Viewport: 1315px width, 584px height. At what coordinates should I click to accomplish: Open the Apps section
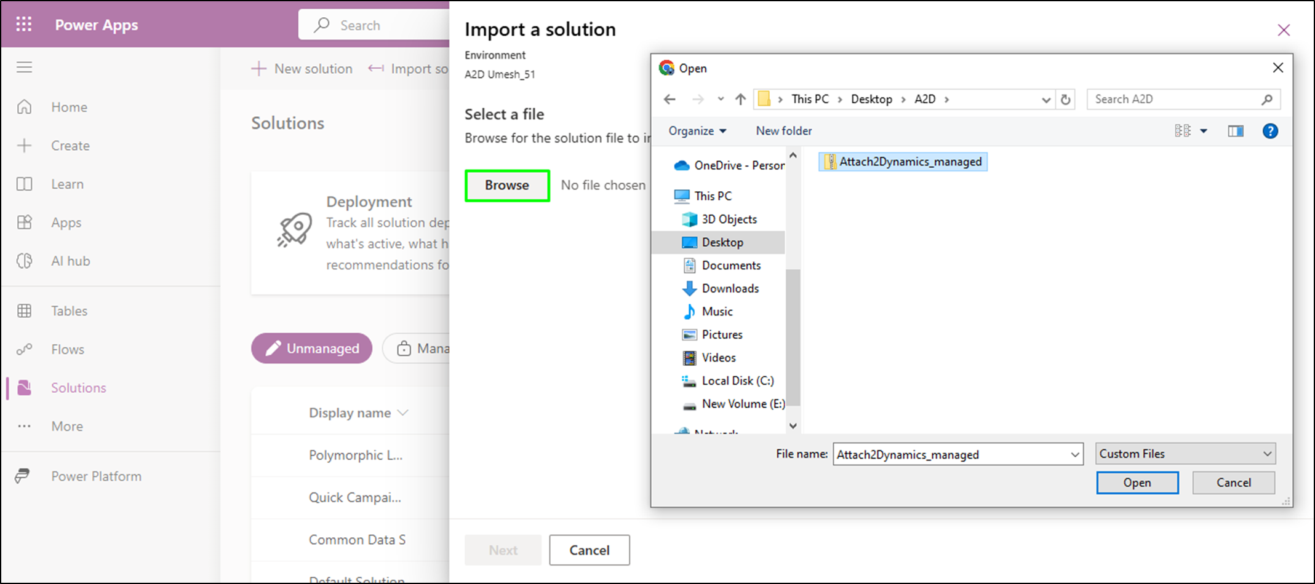[66, 222]
